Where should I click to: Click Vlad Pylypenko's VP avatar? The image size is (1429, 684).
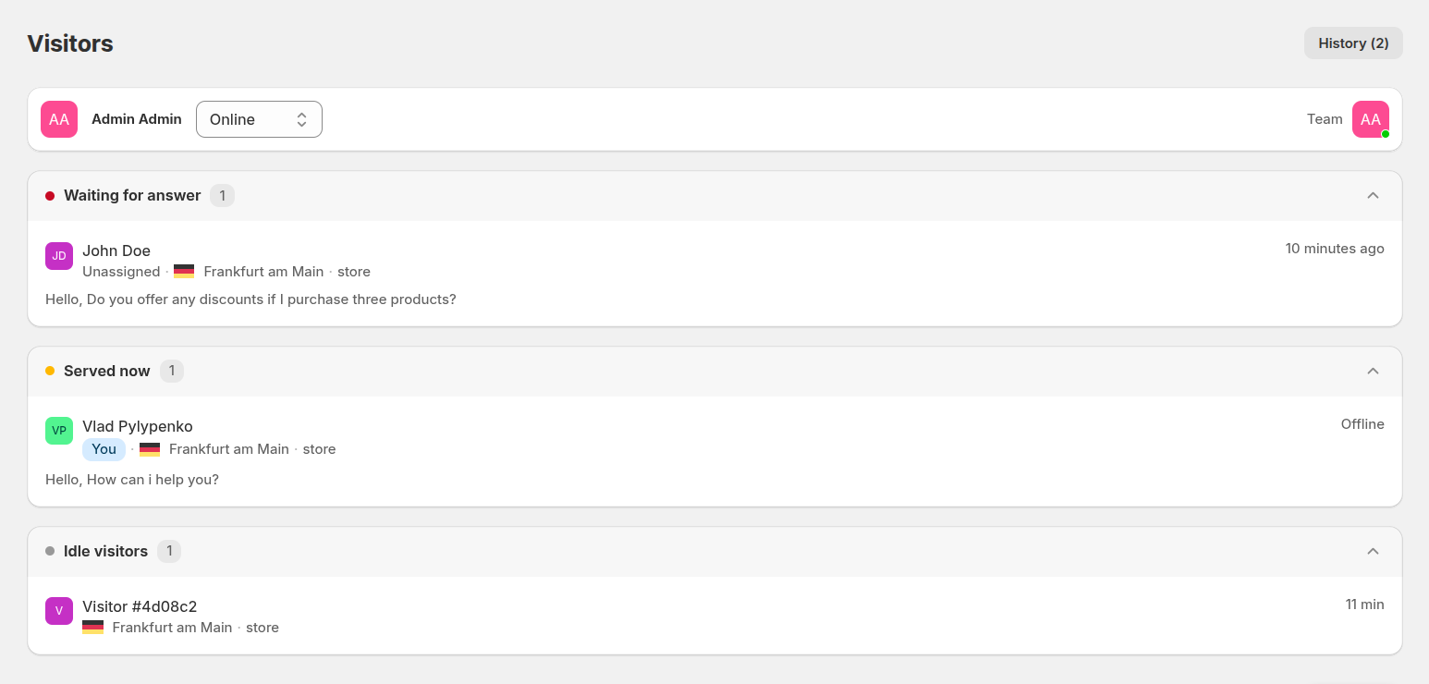point(59,431)
